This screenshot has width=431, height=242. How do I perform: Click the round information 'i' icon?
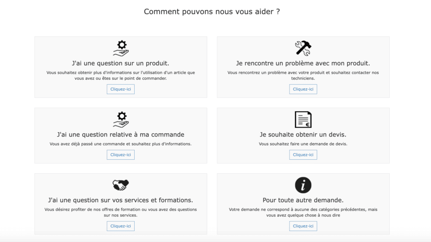pos(303,185)
